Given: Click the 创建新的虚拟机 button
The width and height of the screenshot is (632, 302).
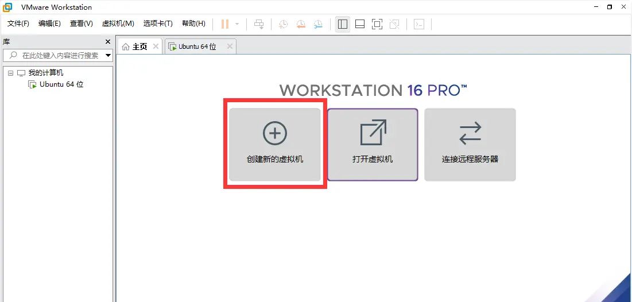Looking at the screenshot, I should coord(275,144).
